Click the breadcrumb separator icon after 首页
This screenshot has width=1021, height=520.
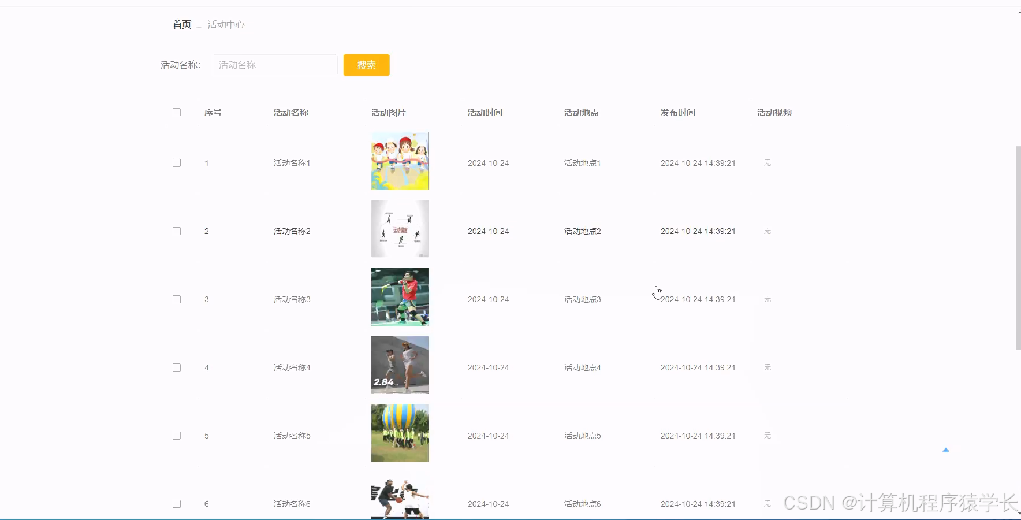[x=199, y=24]
